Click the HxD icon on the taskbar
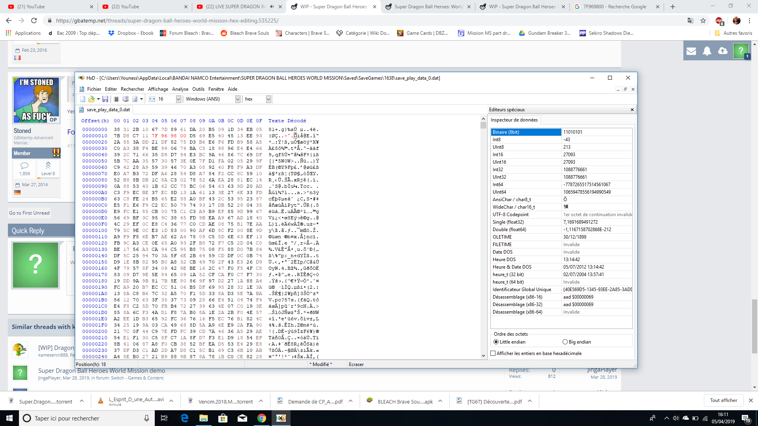 point(281,418)
